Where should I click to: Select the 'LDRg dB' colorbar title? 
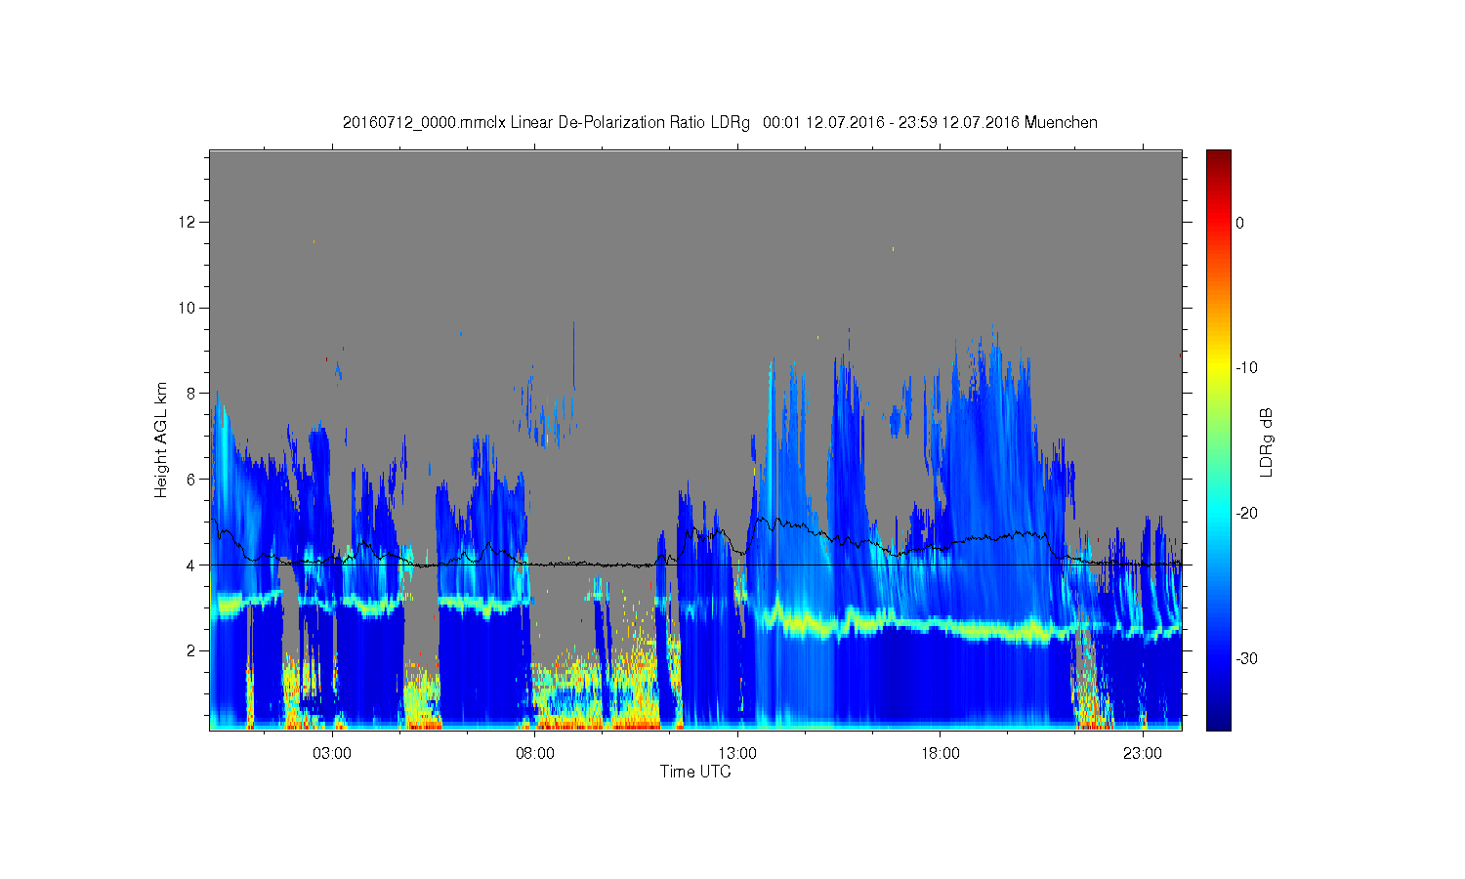click(x=1267, y=442)
